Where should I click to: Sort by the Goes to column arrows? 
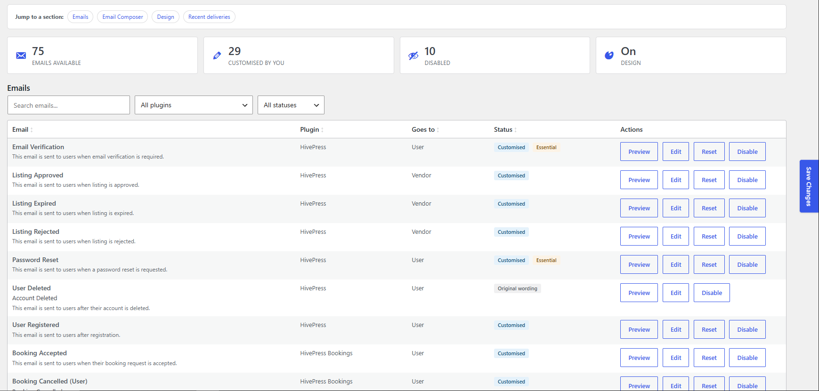(x=438, y=130)
